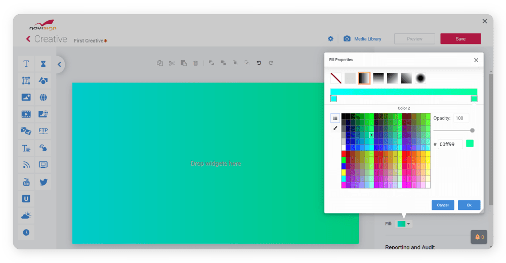This screenshot has width=506, height=263.
Task: Pick the Twitter widget icon
Action: pos(44,182)
